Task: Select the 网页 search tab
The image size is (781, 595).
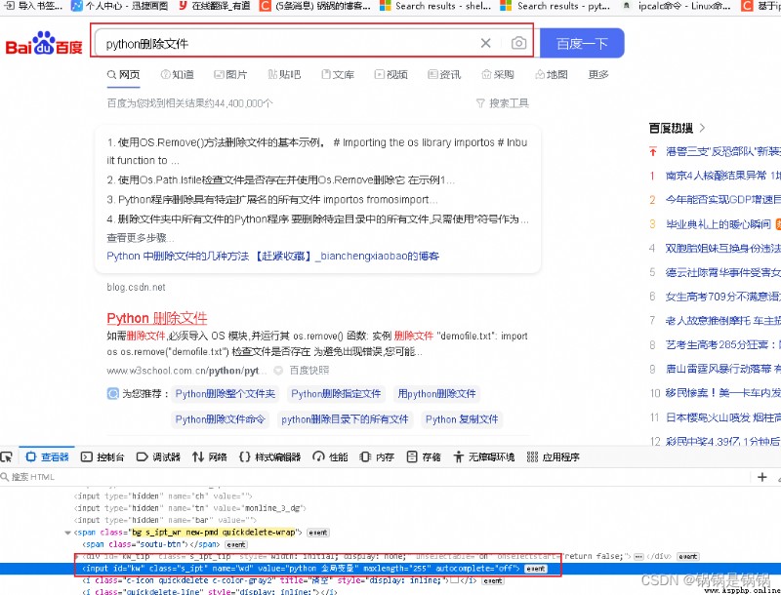Action: (x=124, y=75)
